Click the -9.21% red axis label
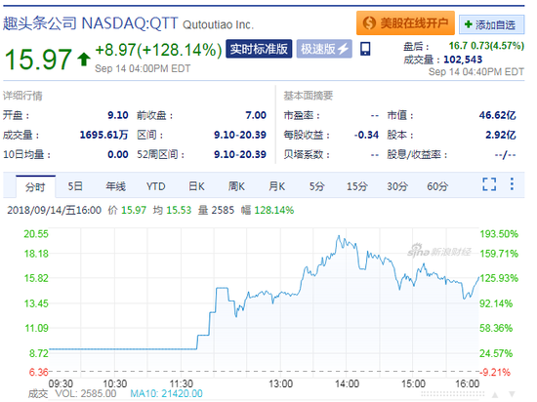 (x=495, y=372)
